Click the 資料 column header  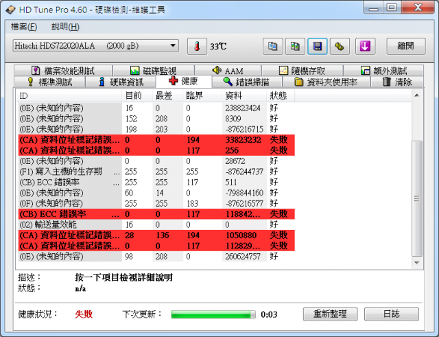244,96
